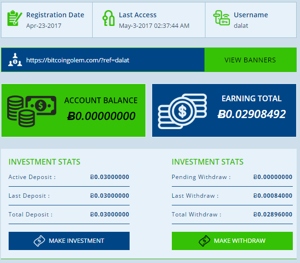The width and height of the screenshot is (300, 263).
Task: Click the Make Withdraw button
Action: pos(232,241)
